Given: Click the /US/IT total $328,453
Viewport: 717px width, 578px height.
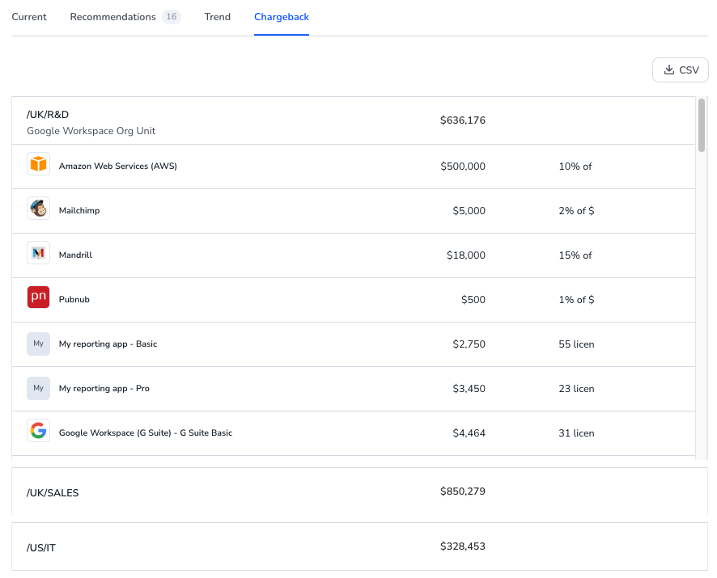Looking at the screenshot, I should 463,546.
